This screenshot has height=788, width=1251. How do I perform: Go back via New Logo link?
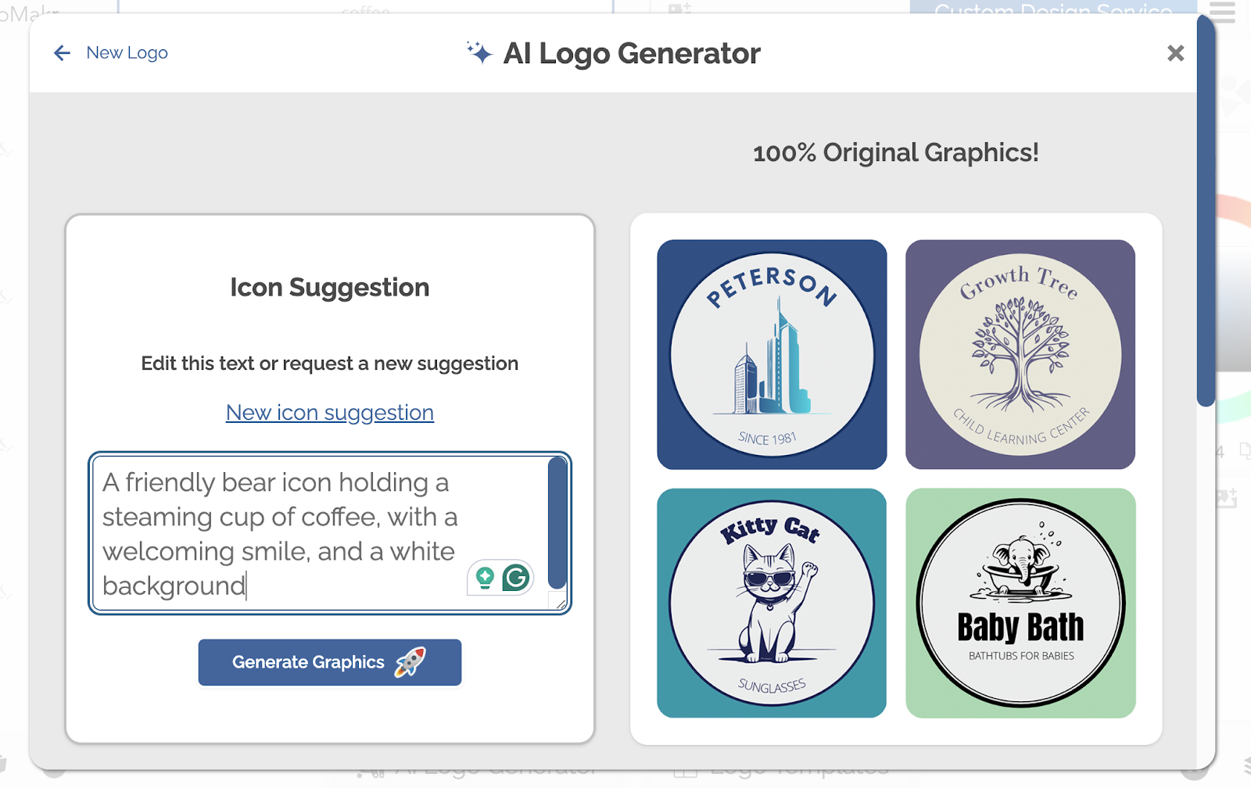pyautogui.click(x=127, y=52)
